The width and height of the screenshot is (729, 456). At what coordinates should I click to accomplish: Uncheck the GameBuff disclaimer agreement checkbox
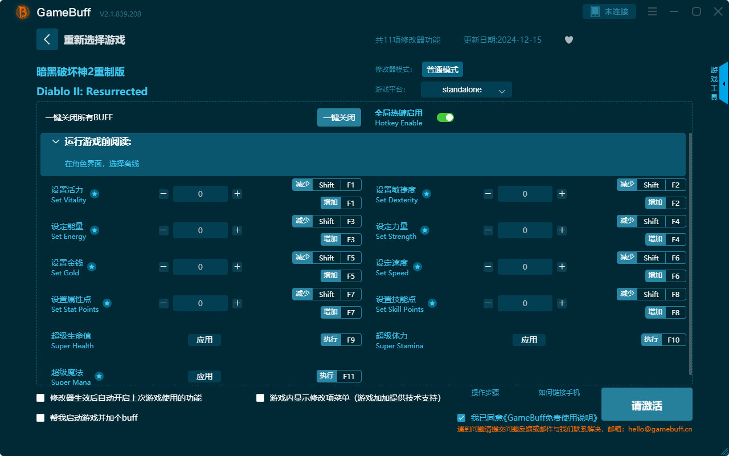point(461,418)
